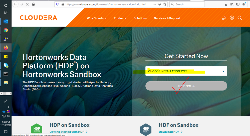Screen dimensions: 250x136
Task: Show site security padlock info
Action: (x=63, y=4)
